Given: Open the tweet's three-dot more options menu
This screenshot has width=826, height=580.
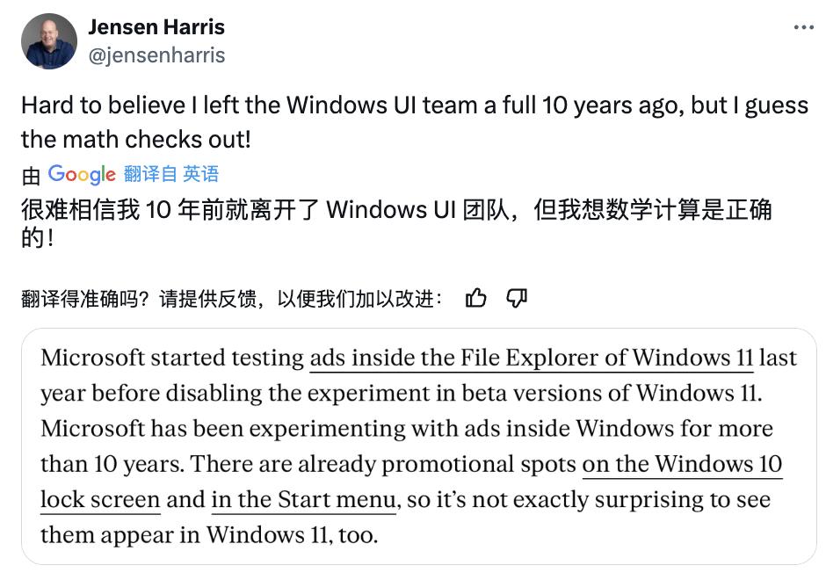Looking at the screenshot, I should tap(804, 27).
